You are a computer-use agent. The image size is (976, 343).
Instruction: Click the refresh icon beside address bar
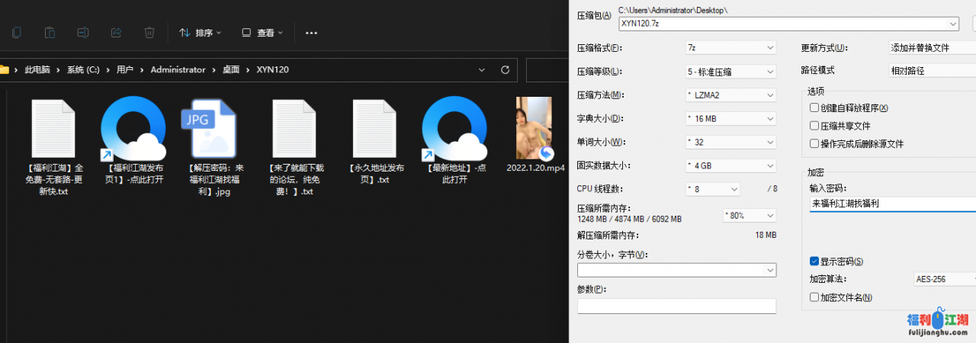pyautogui.click(x=505, y=69)
